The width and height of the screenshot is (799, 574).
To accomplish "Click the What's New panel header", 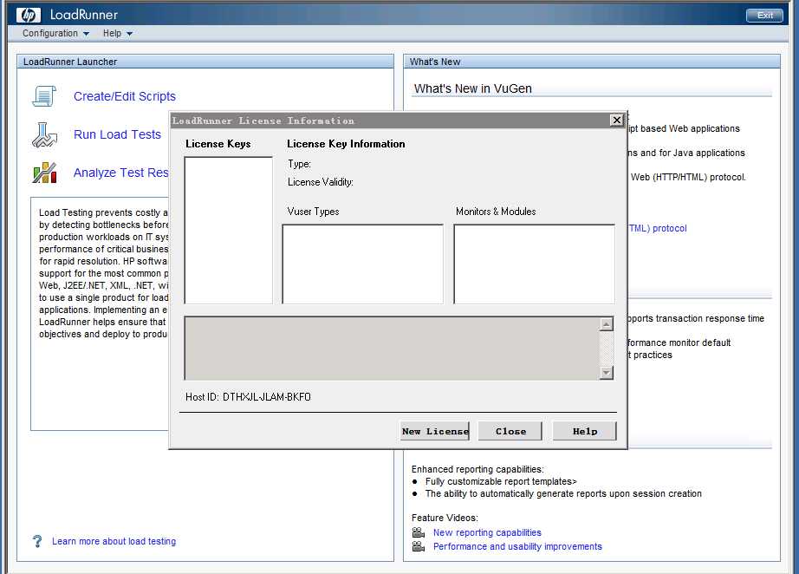I will pyautogui.click(x=592, y=62).
